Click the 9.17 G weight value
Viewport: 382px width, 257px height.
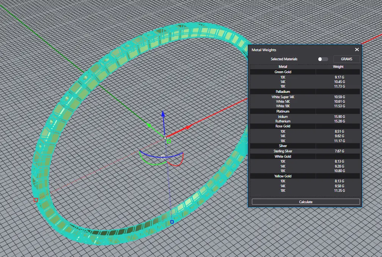click(340, 77)
